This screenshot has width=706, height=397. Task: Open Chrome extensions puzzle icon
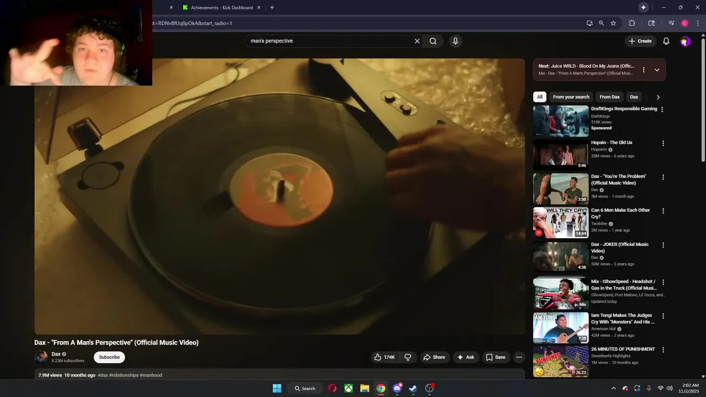pos(632,23)
